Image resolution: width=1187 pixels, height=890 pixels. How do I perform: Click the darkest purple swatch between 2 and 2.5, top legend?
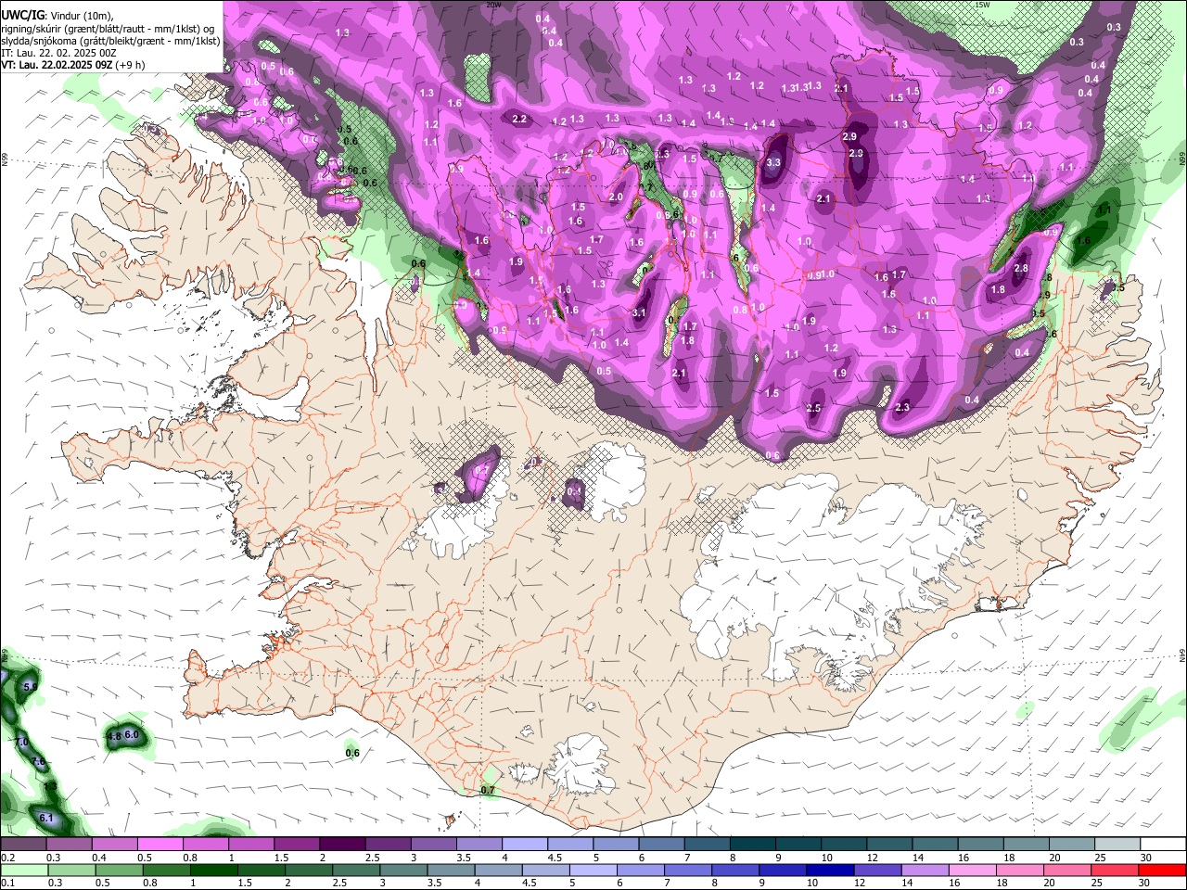click(x=341, y=845)
